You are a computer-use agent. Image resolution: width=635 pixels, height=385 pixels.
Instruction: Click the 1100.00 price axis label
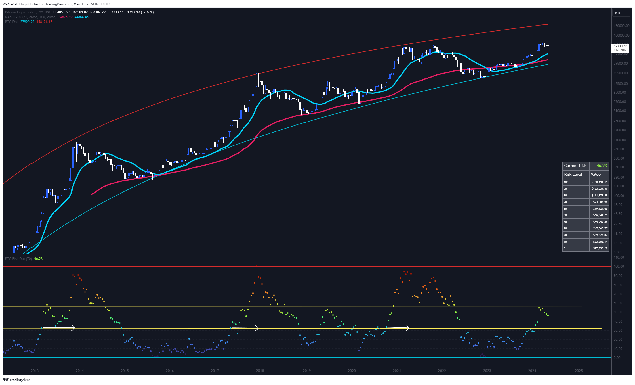click(x=620, y=140)
